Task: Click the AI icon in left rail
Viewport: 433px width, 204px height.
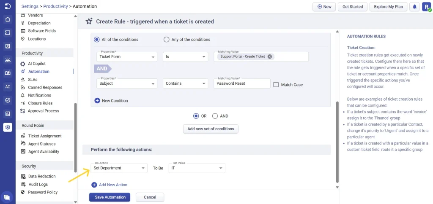Action: [8, 86]
